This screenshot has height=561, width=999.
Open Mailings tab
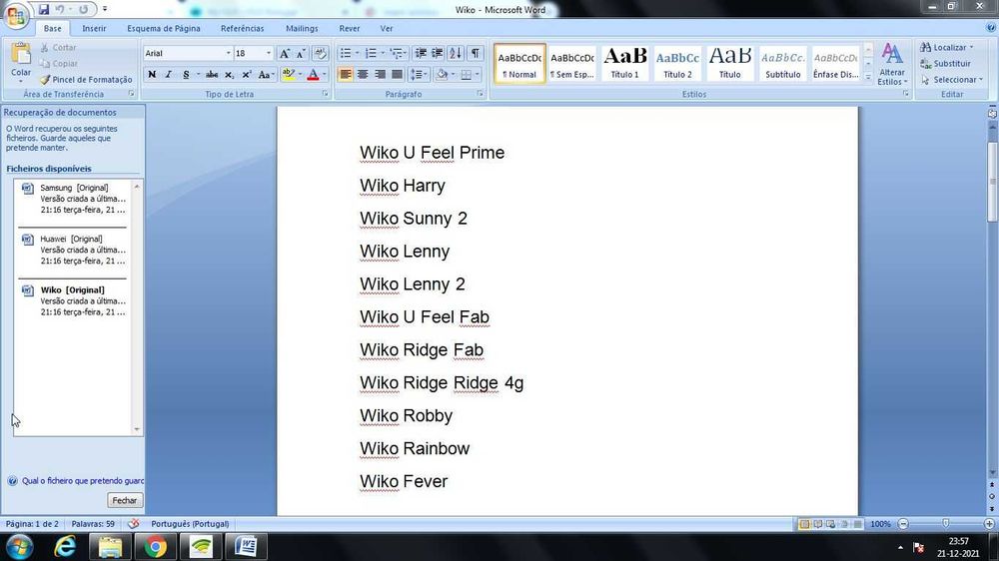point(302,28)
